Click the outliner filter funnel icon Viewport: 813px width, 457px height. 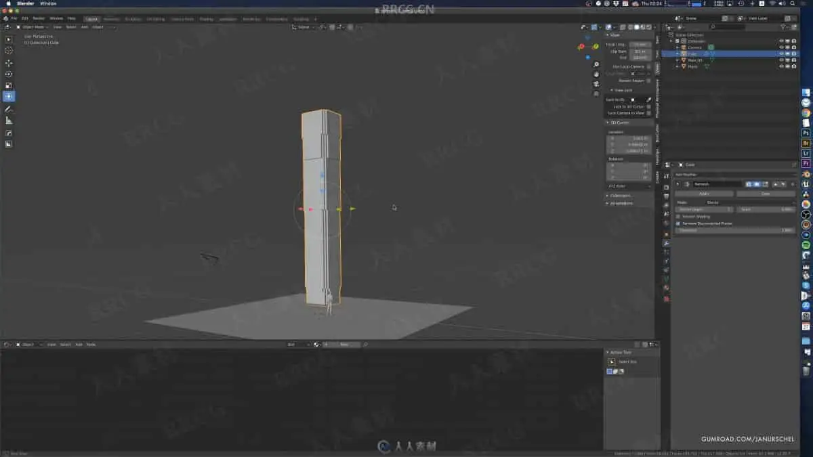click(x=783, y=27)
